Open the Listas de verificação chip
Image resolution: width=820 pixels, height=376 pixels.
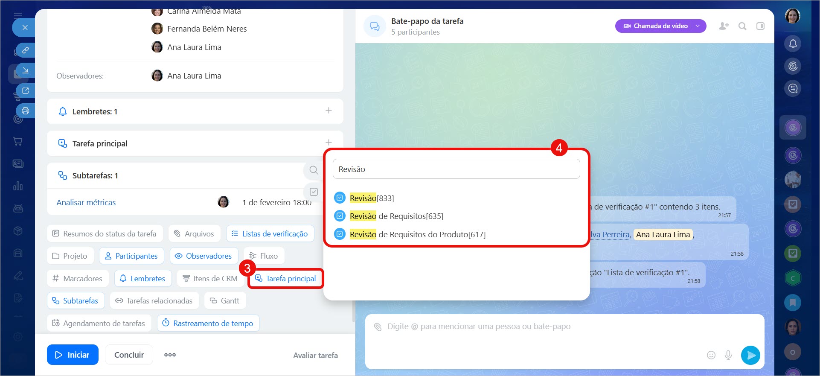pyautogui.click(x=270, y=234)
